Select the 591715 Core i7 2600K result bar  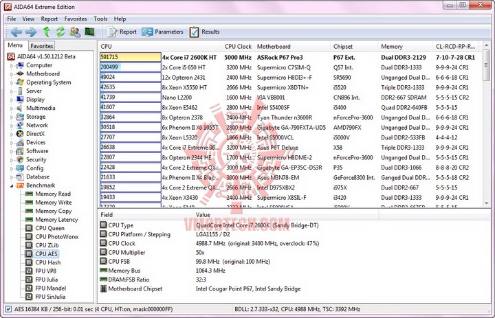[x=130, y=57]
